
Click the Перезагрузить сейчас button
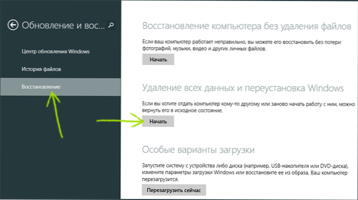[174, 190]
